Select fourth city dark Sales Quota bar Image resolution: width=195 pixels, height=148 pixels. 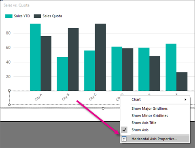tap(127, 70)
